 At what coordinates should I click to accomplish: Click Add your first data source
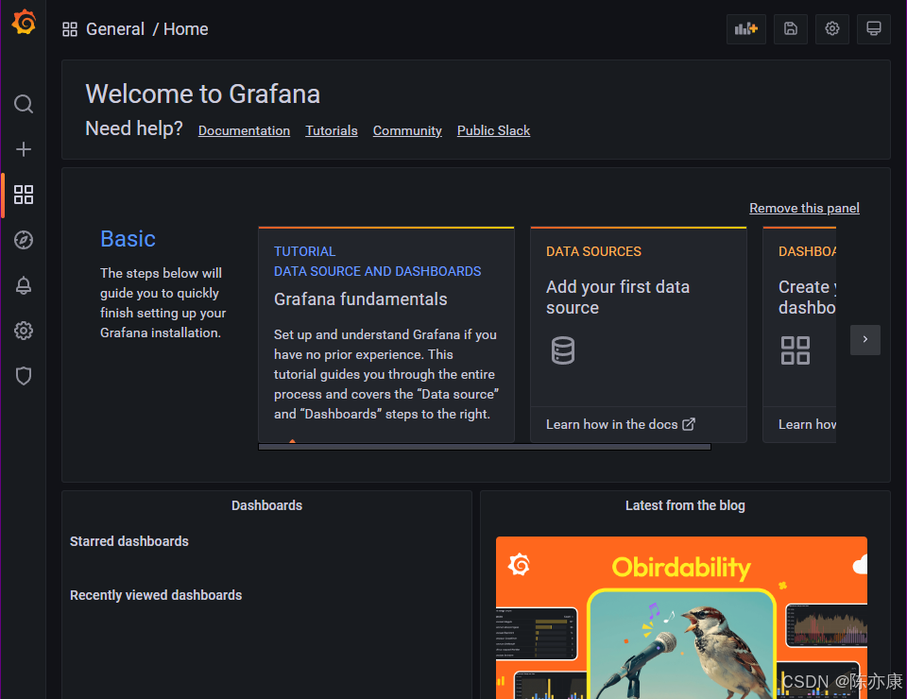tap(618, 298)
